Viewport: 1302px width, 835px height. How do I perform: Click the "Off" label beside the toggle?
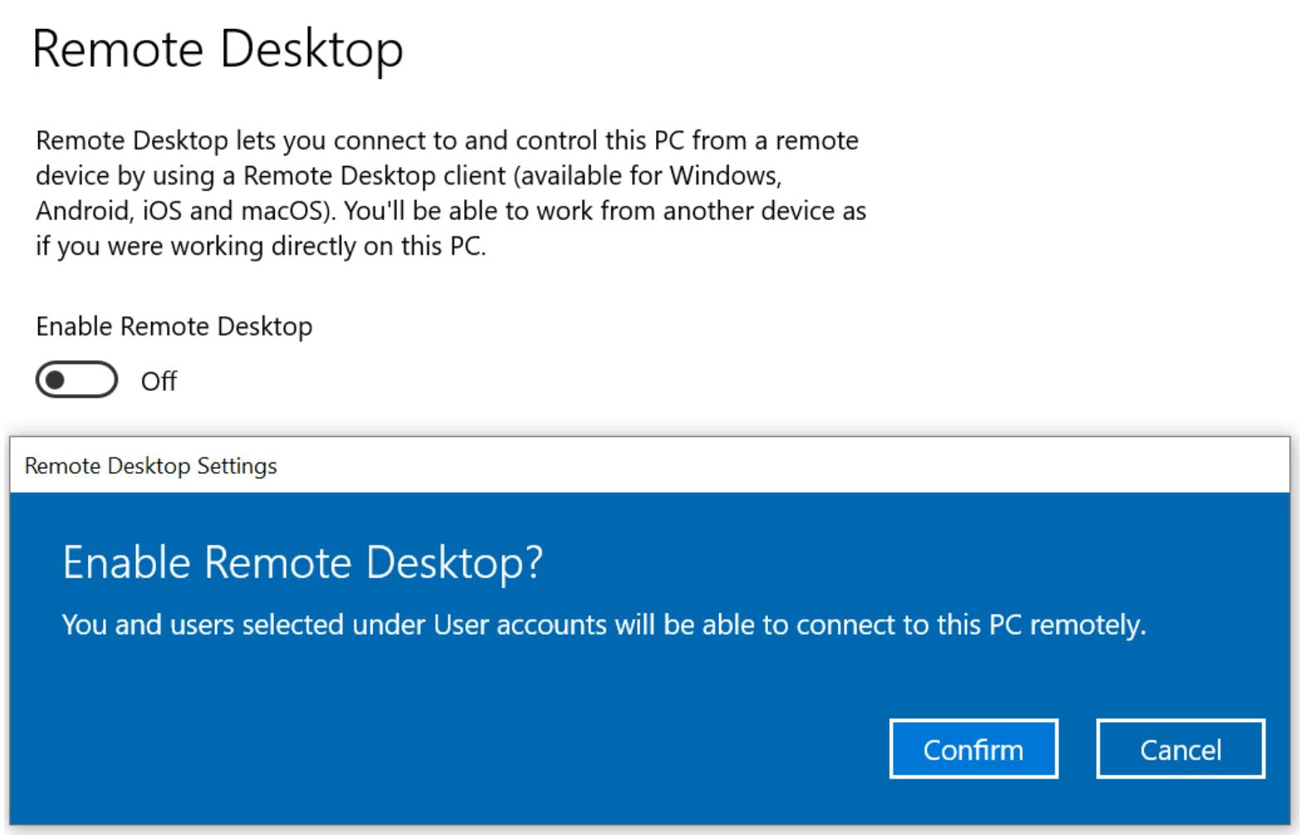tap(159, 382)
